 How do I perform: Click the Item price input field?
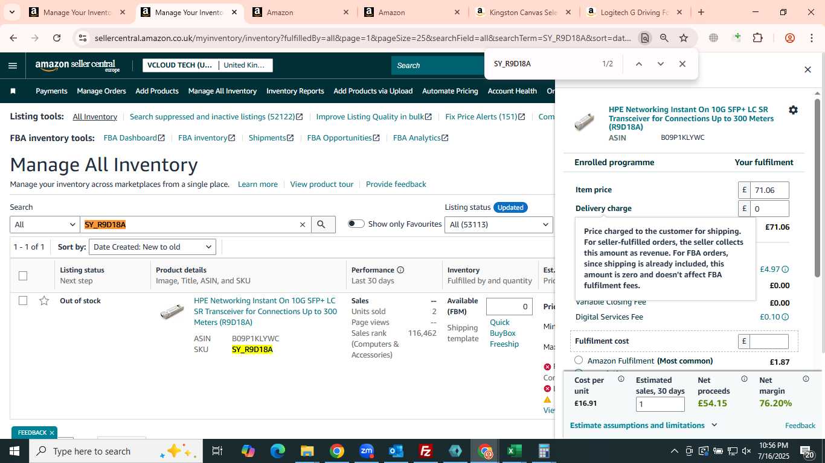[x=769, y=191]
